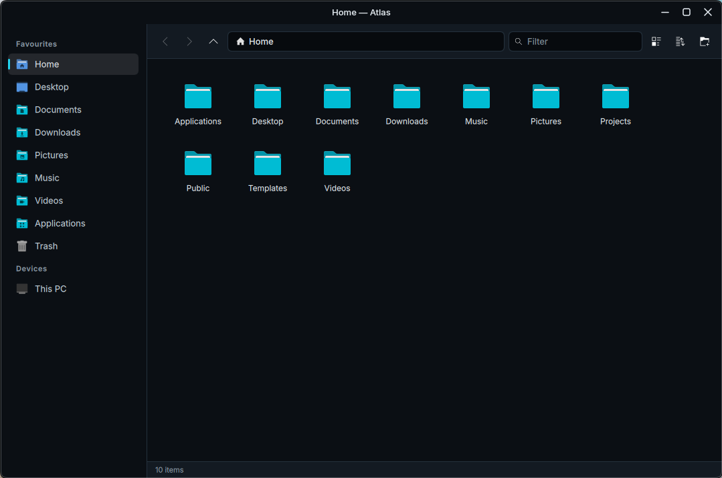
Task: Select the Documents folder icon in the file grid
Action: point(337,96)
